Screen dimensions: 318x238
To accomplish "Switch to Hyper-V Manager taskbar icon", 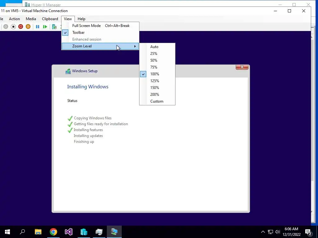I will (84, 232).
